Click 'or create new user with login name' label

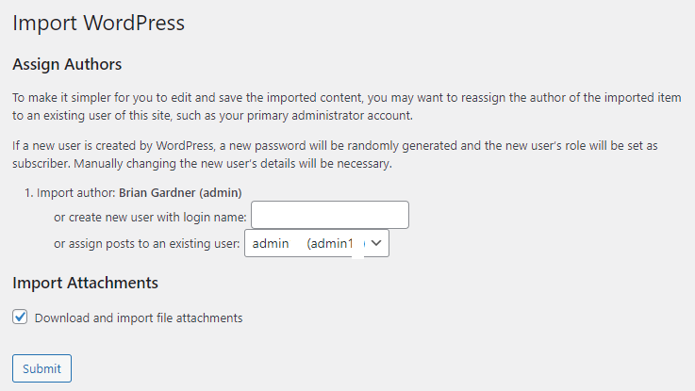(x=150, y=218)
